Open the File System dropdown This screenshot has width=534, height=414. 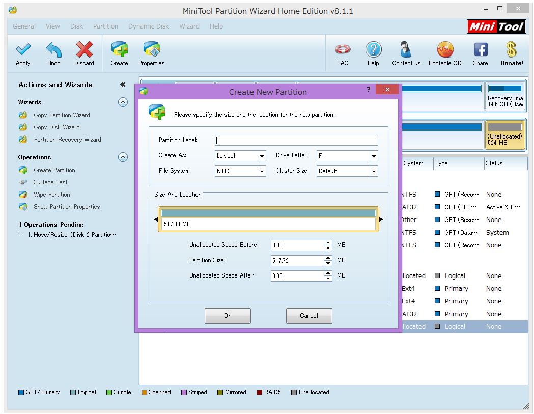pos(262,171)
